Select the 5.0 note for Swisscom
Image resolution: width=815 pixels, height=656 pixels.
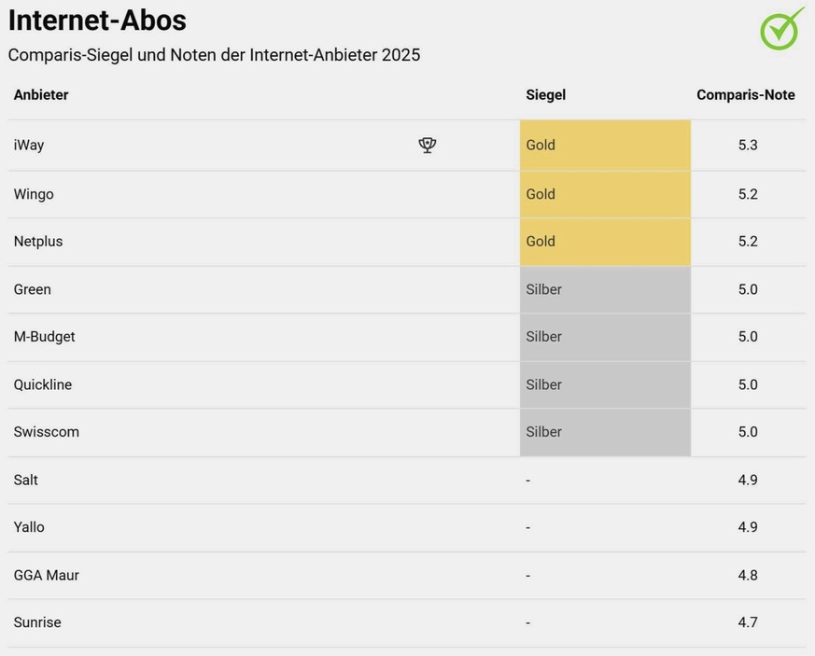point(748,432)
